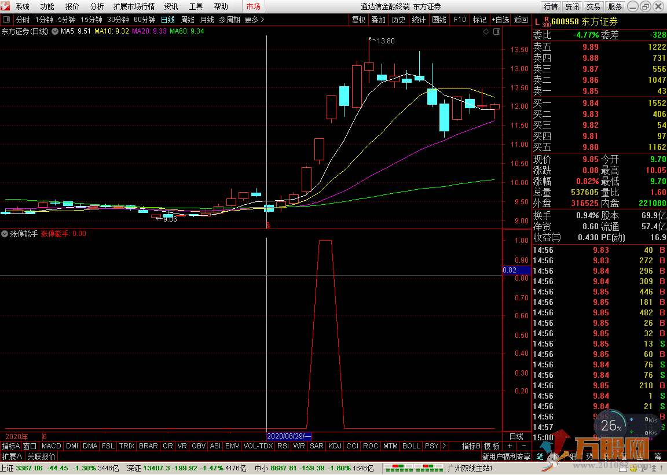Open the 系统 menu

coord(22,6)
